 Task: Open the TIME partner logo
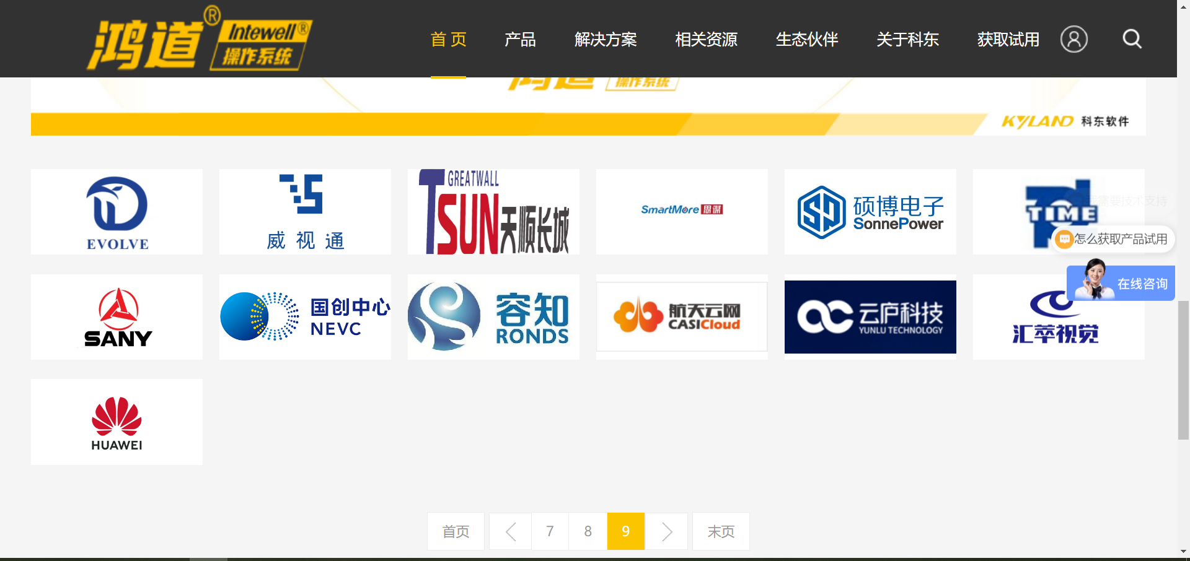click(x=1059, y=212)
